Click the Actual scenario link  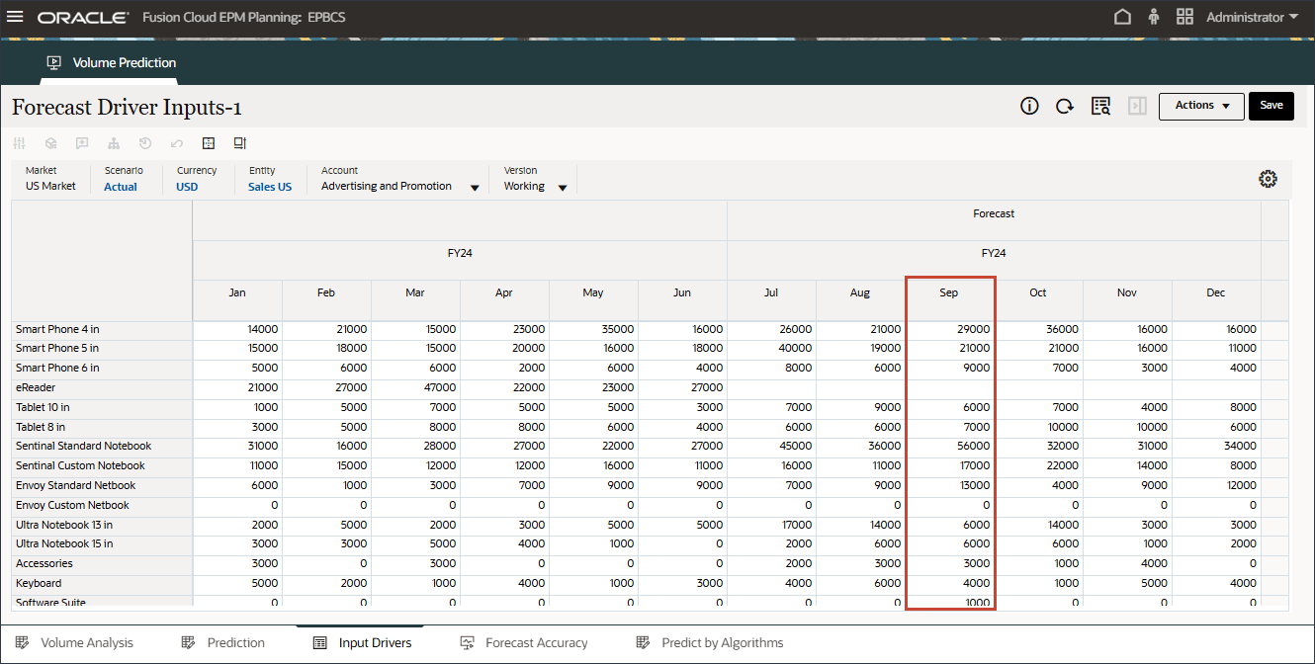[x=121, y=187]
